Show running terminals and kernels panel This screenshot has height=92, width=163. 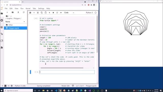pos(2,20)
